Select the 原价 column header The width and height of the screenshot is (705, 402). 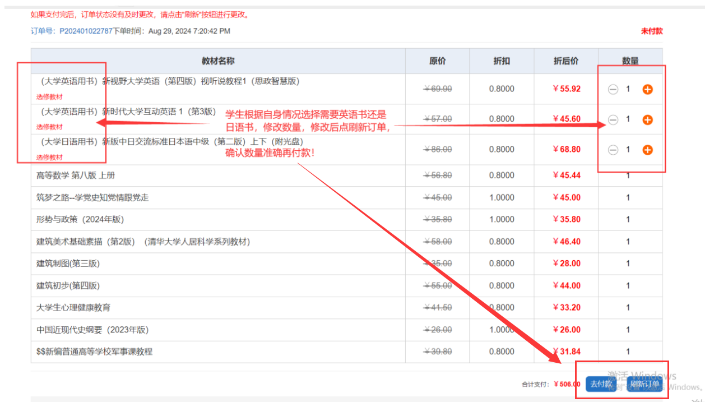coord(437,61)
